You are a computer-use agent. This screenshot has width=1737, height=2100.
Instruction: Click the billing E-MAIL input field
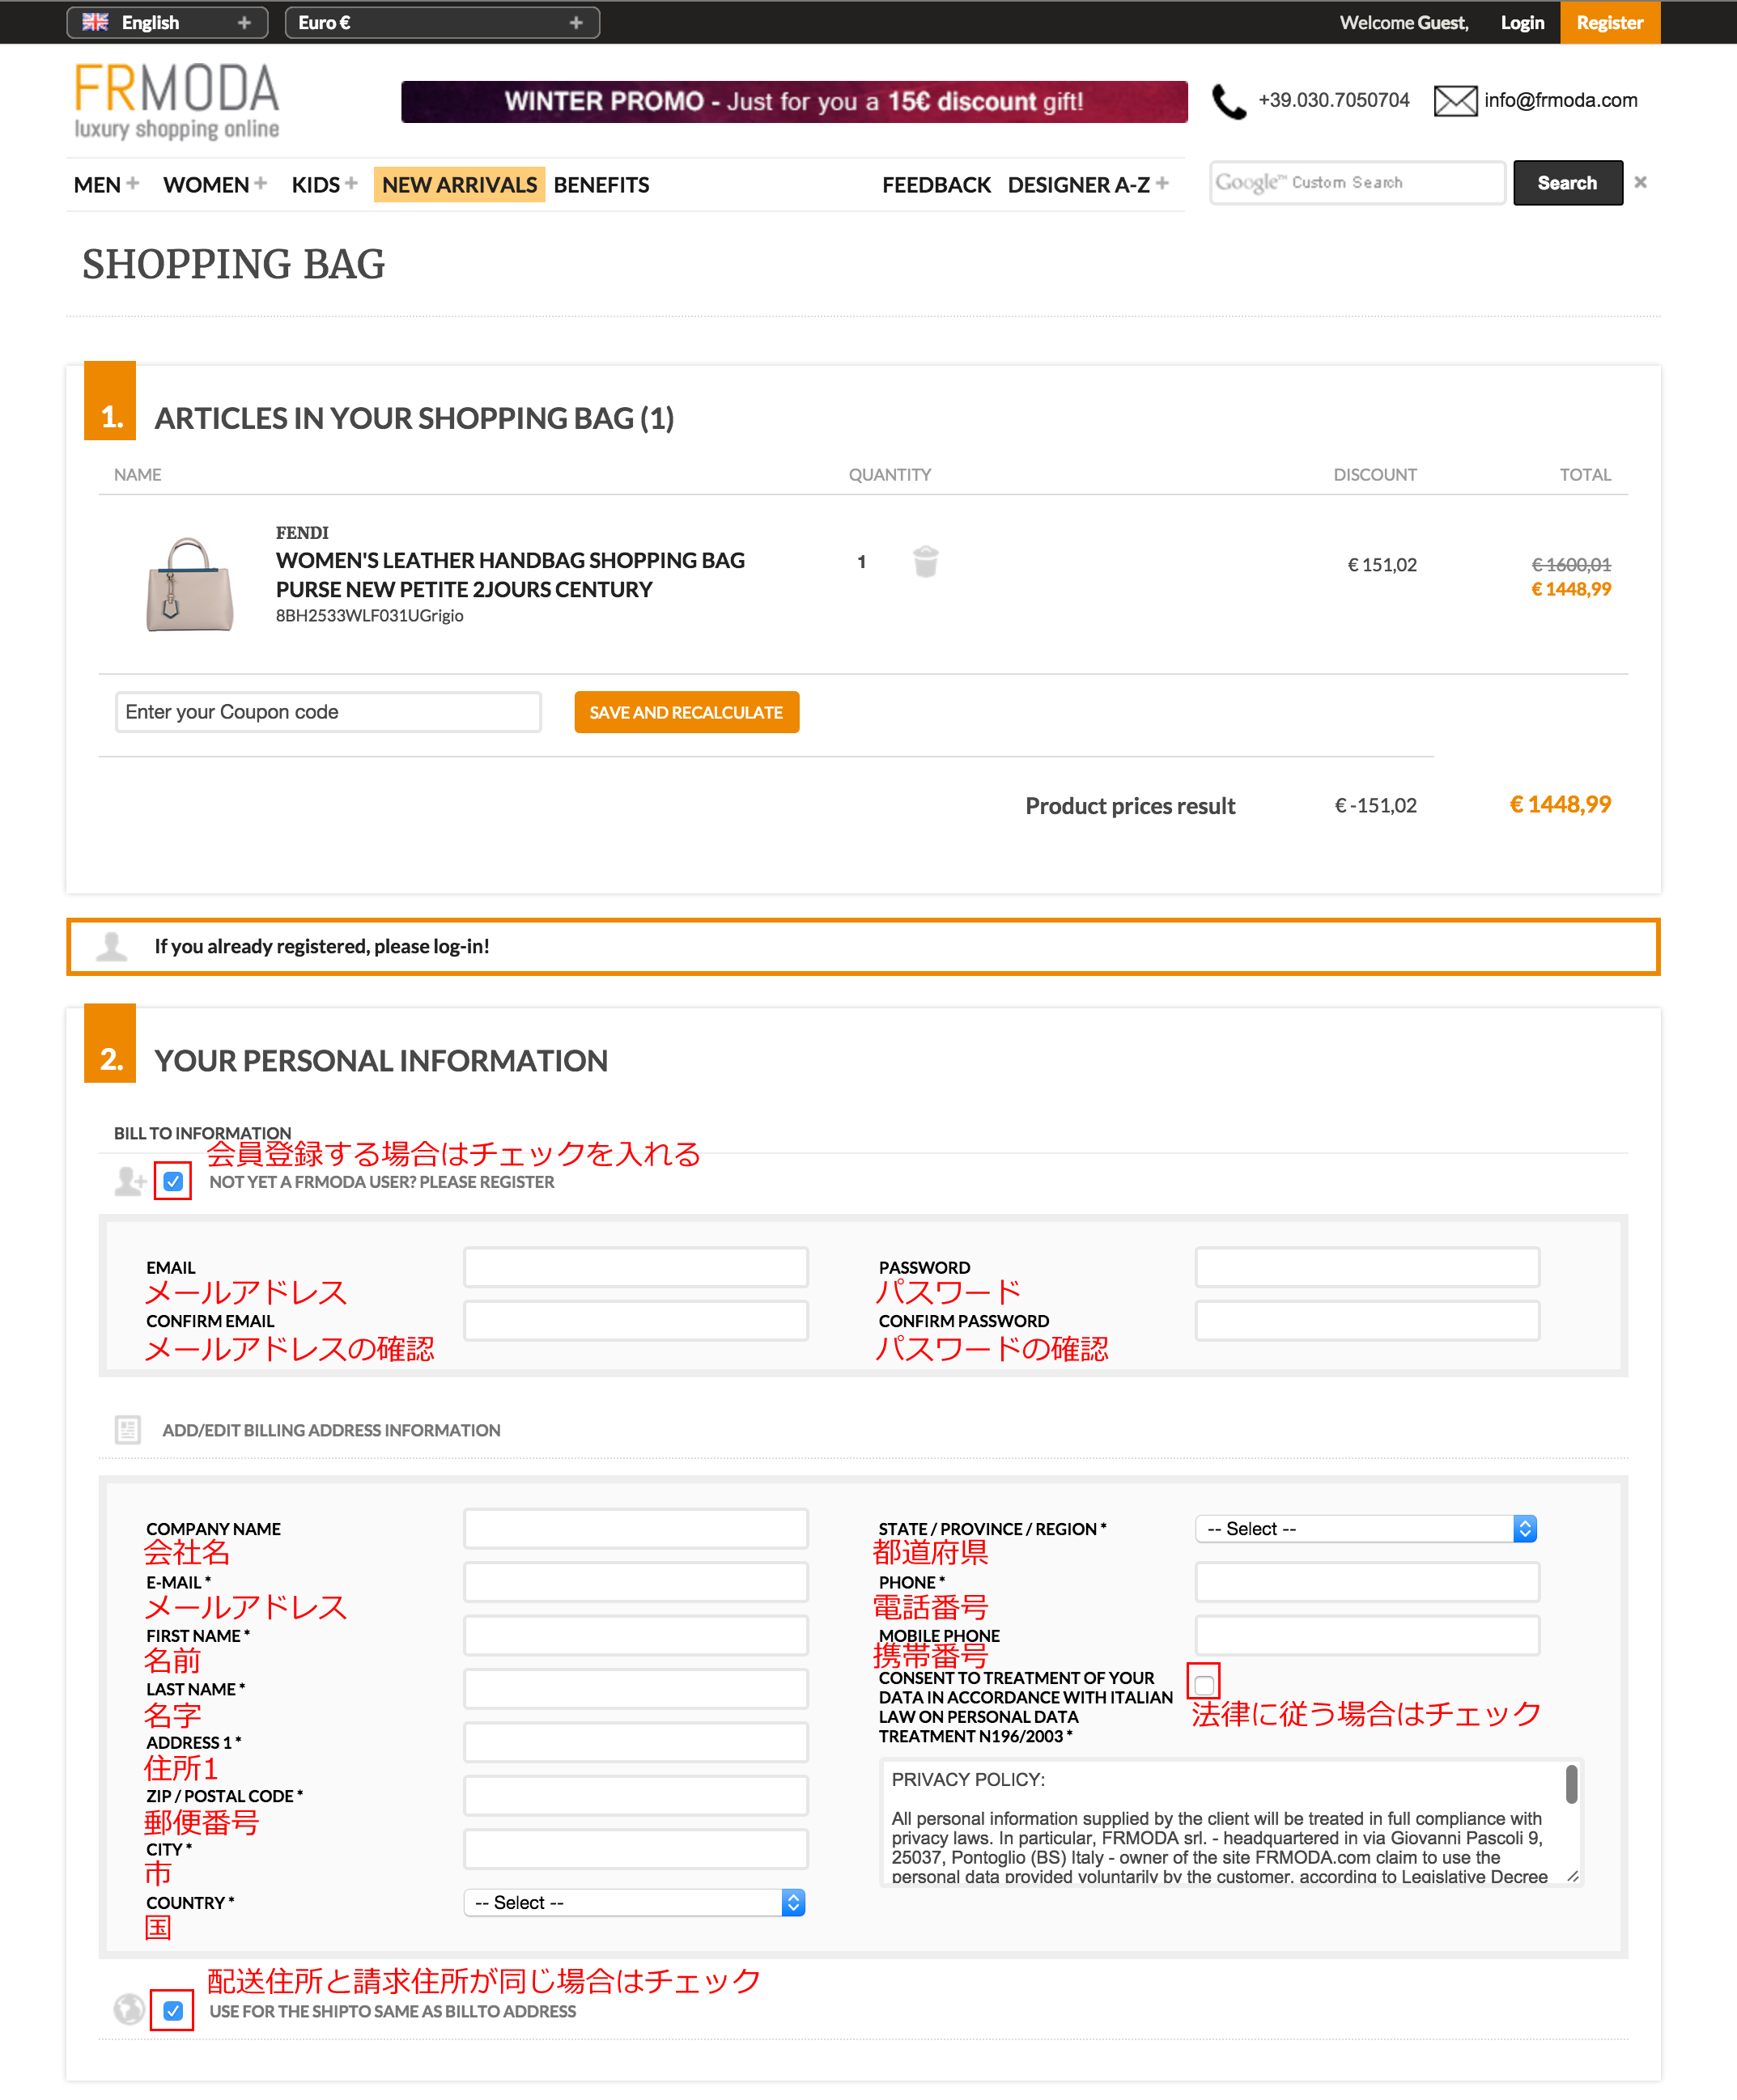(x=636, y=1582)
